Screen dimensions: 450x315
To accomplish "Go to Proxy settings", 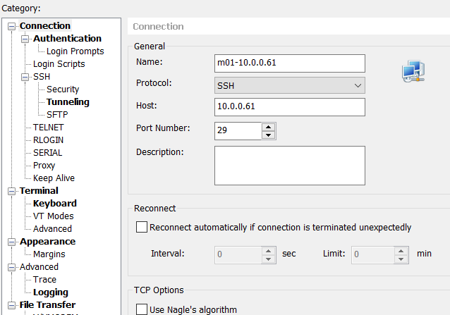I will point(44,166).
